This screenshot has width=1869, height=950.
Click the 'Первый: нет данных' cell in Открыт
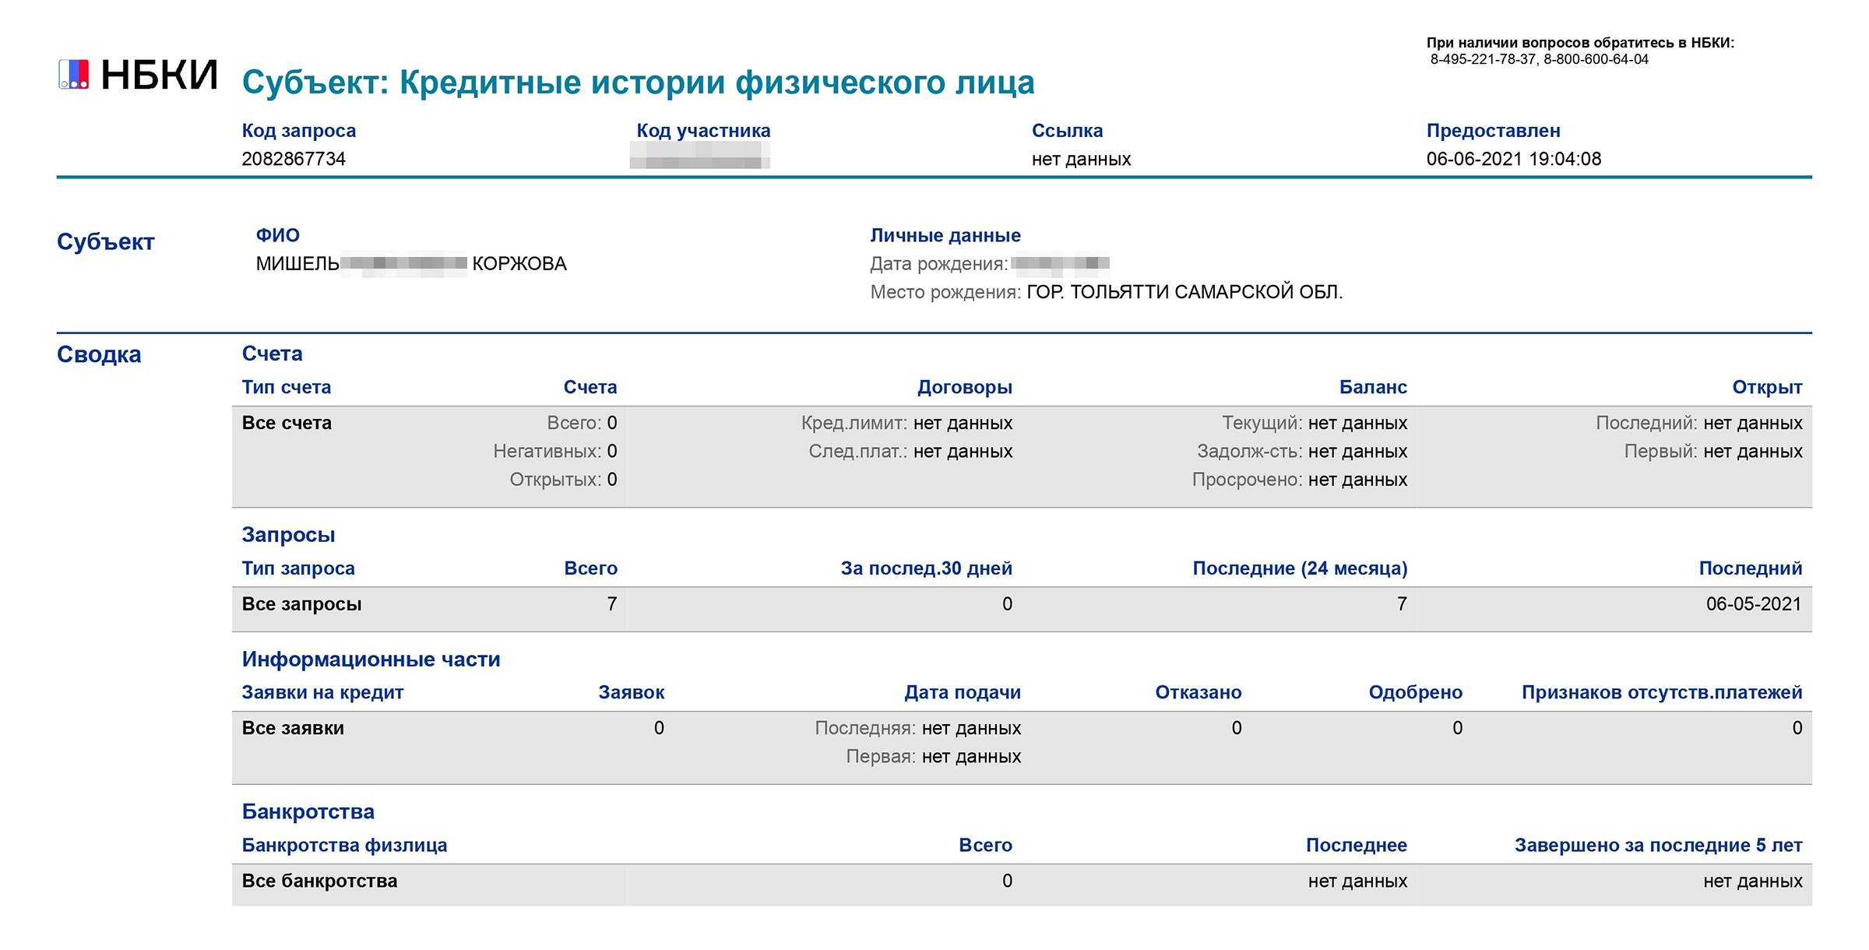pos(1713,451)
